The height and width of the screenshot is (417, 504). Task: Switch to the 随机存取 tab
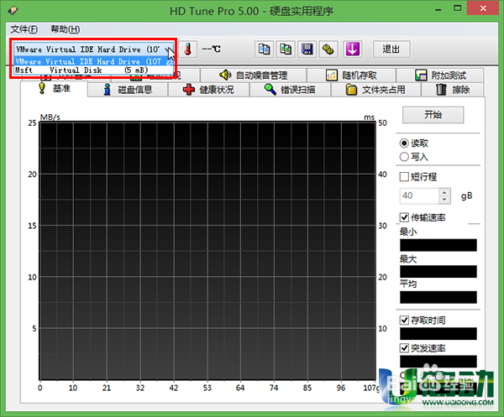[x=351, y=76]
